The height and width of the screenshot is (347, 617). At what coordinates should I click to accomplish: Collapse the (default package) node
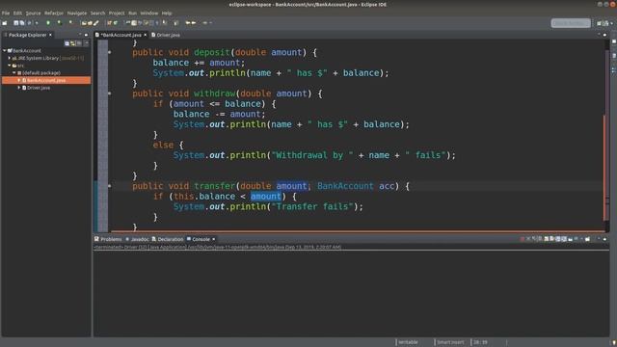pos(14,73)
